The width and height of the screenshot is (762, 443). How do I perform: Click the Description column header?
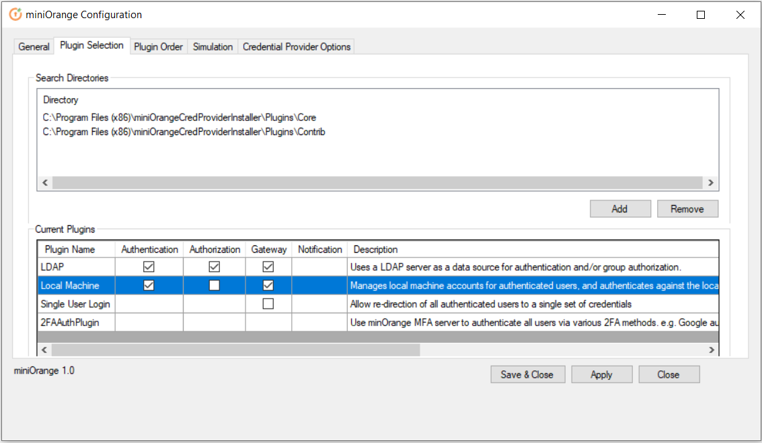pyautogui.click(x=533, y=249)
